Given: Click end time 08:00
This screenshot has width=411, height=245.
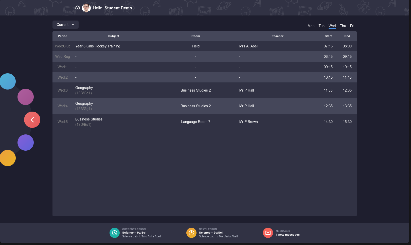Looking at the screenshot, I should click(x=347, y=46).
